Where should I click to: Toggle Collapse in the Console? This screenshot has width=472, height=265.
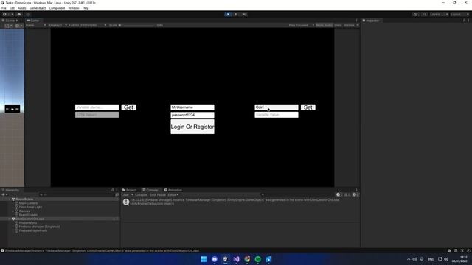click(x=141, y=194)
